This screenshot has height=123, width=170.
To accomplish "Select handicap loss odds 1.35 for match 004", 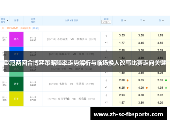I will click(160, 88).
